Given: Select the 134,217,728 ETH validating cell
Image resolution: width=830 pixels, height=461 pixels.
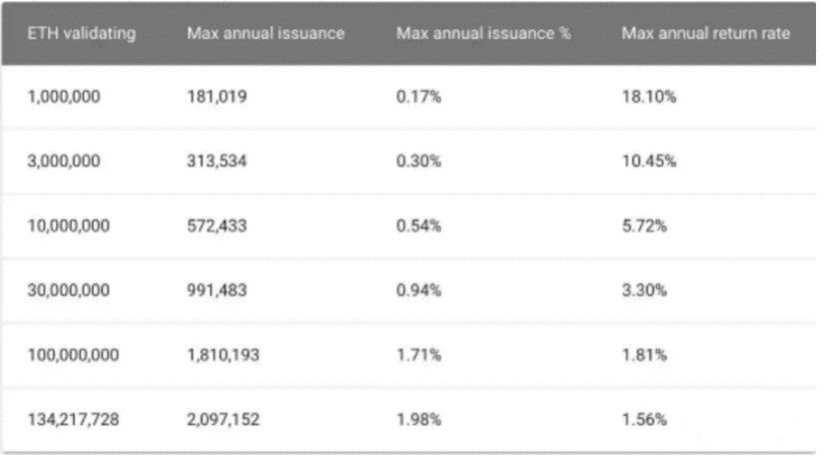Looking at the screenshot, I should [73, 420].
